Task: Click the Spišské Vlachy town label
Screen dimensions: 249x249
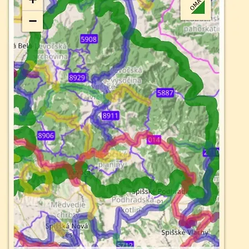Action: [x=185, y=232]
